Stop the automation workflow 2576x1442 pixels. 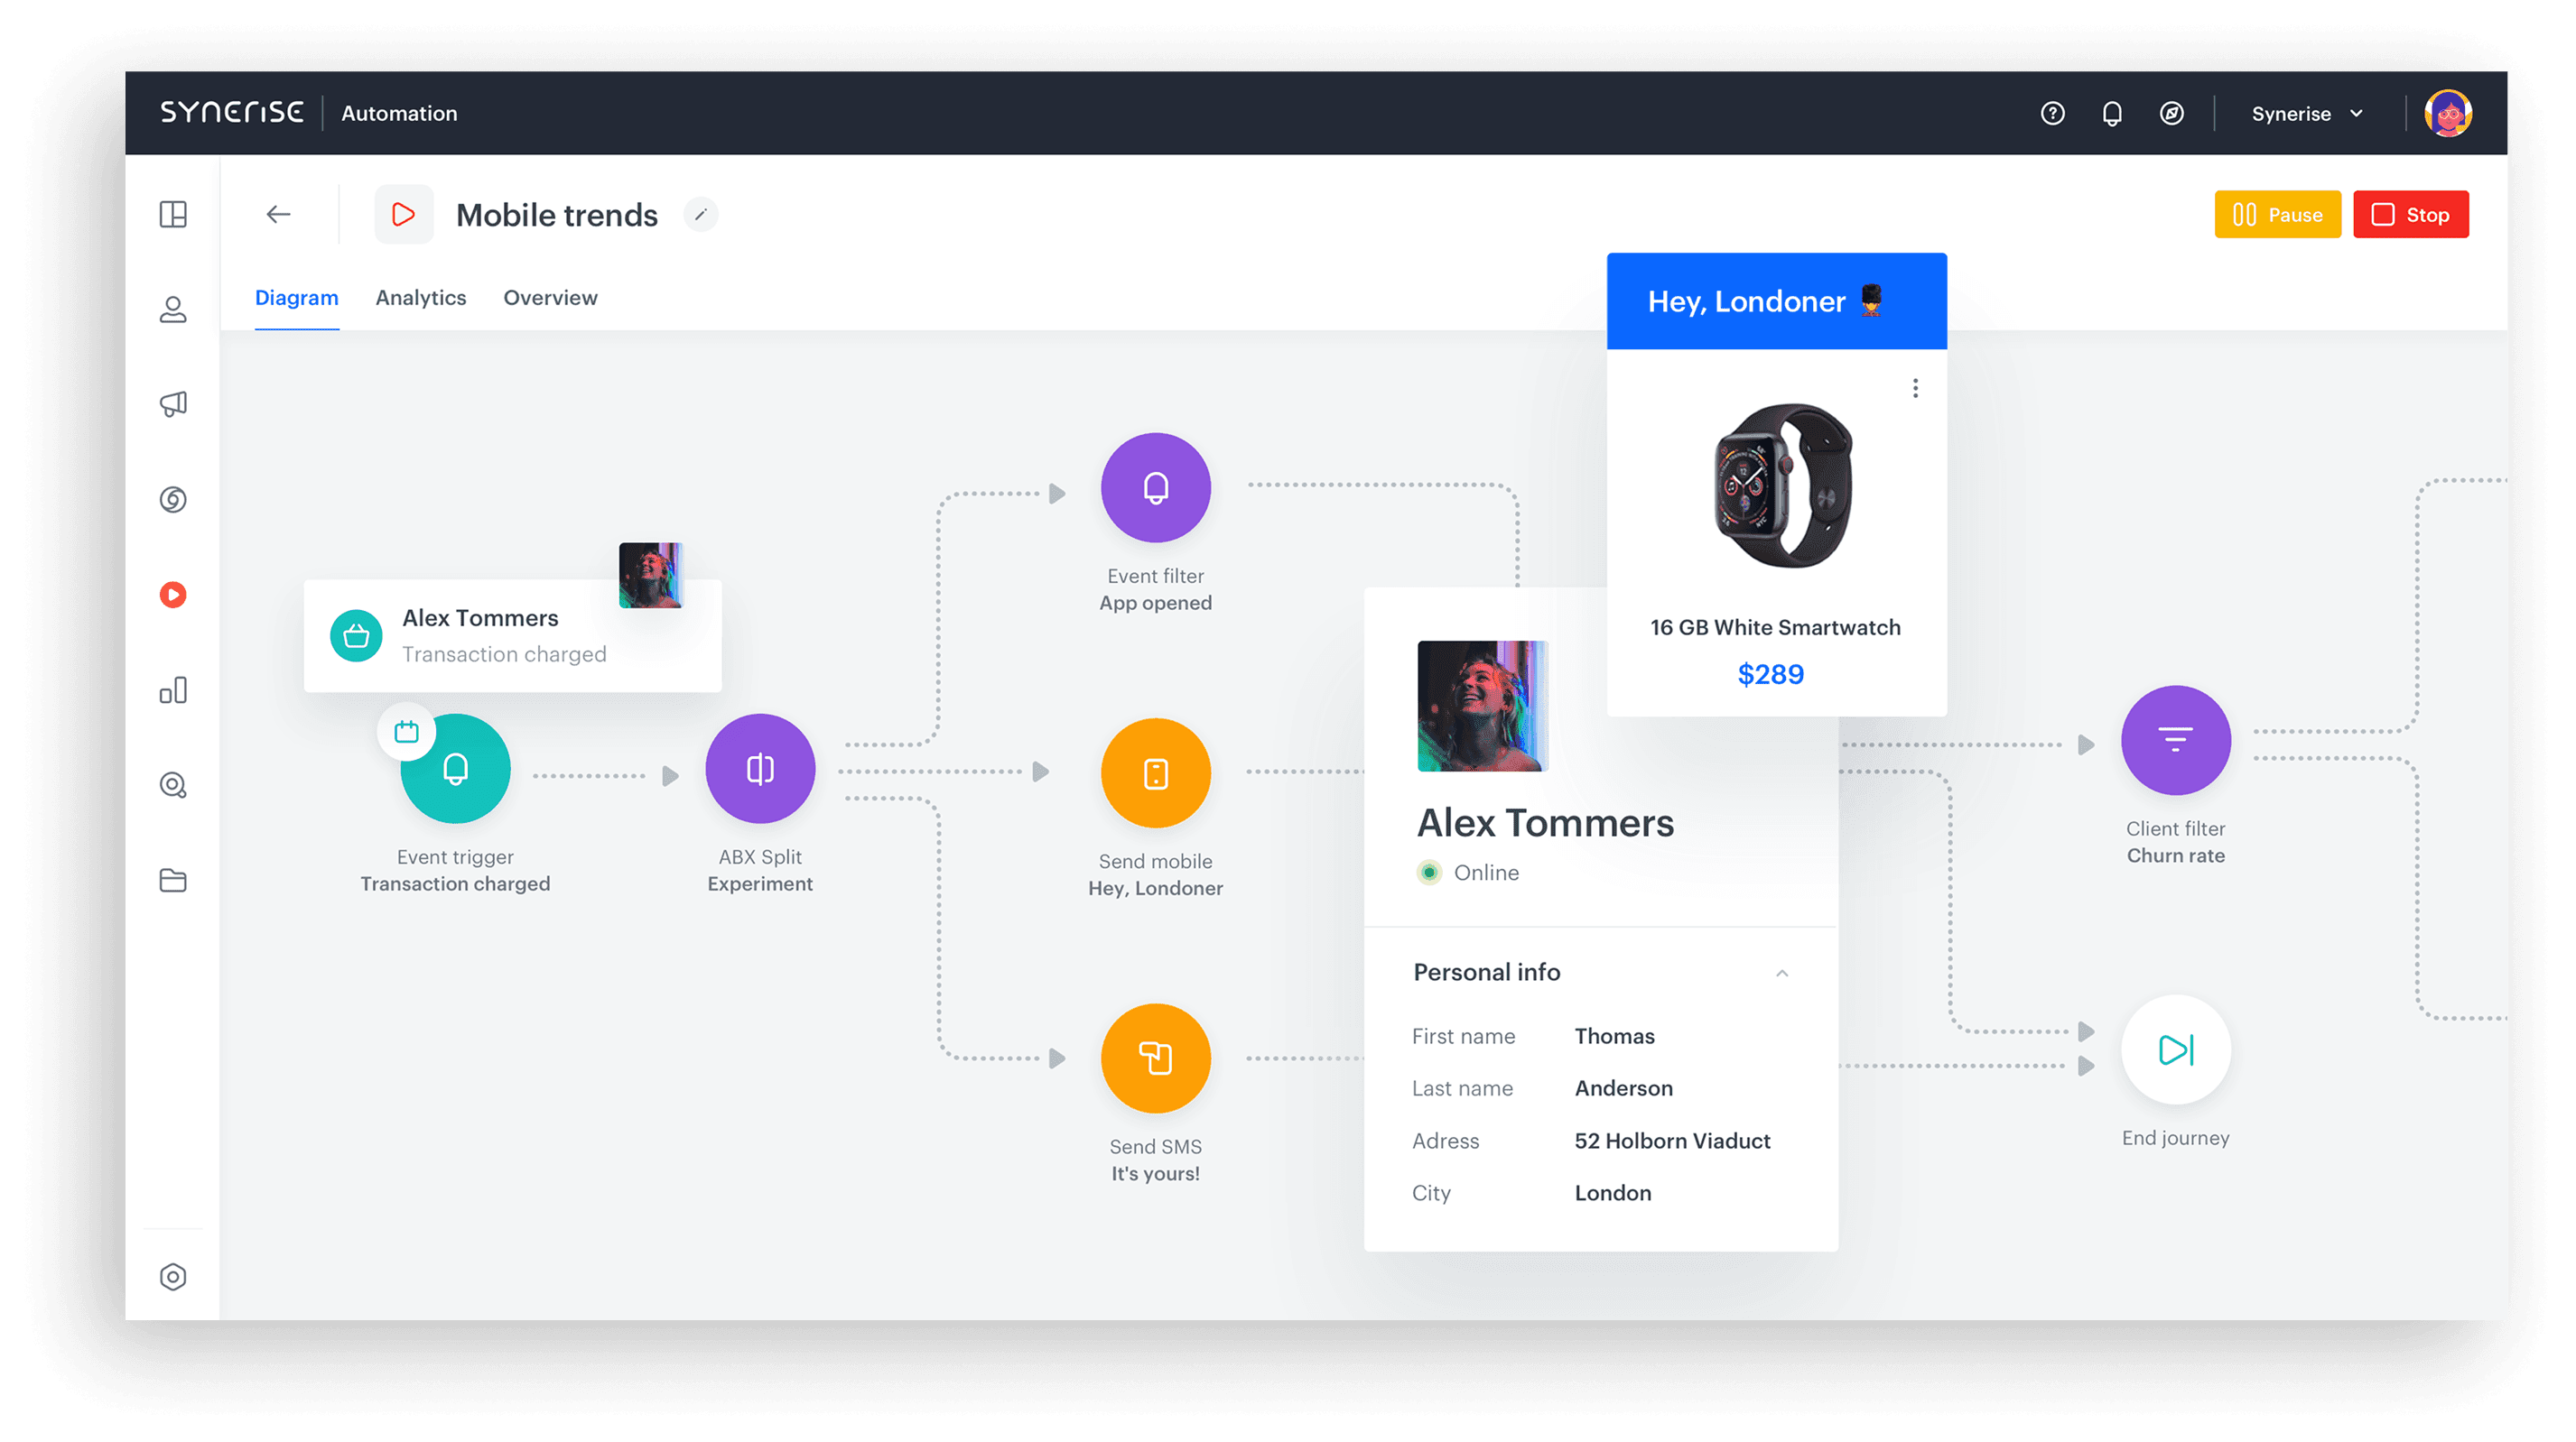[x=2410, y=214]
